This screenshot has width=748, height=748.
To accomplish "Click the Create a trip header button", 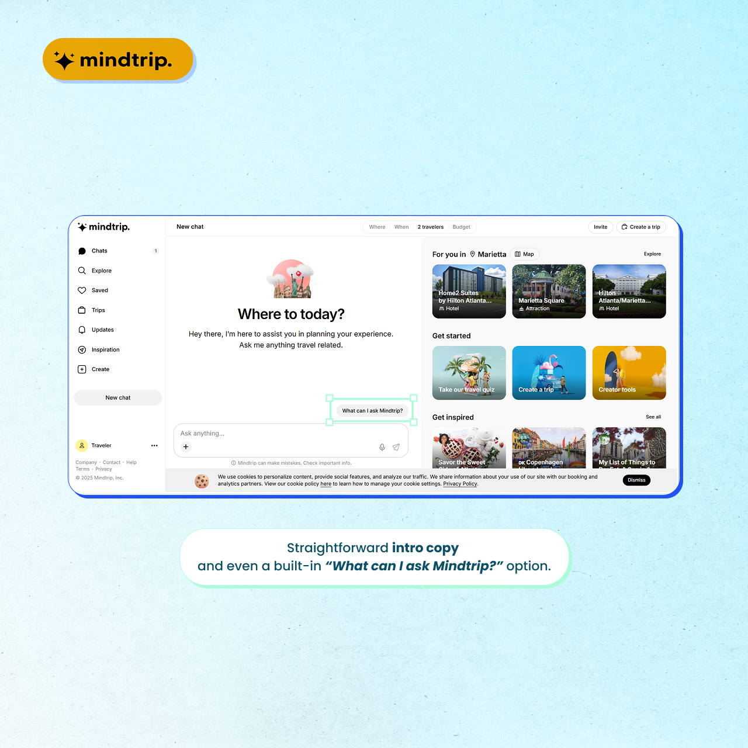I will point(641,227).
